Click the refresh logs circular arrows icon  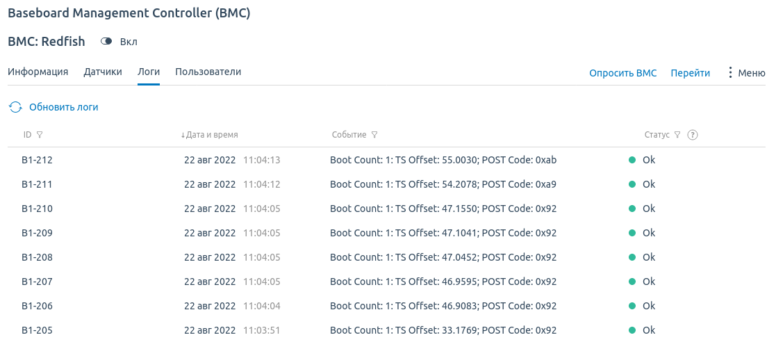click(16, 107)
